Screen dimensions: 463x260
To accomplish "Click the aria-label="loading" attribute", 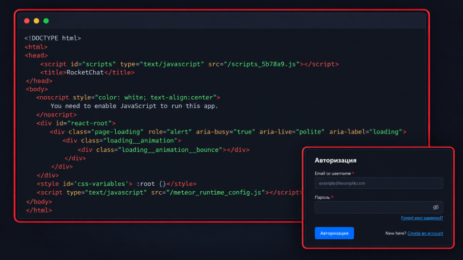I will tap(366, 132).
